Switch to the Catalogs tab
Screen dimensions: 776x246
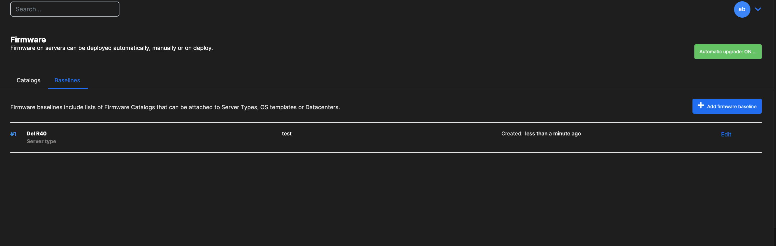28,80
